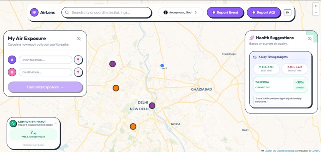
Task: Focus the Destination input
Action: [45, 72]
